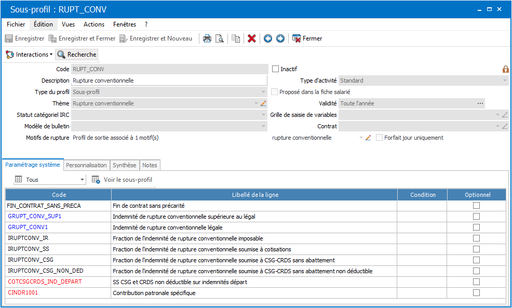This screenshot has height=308, width=512.
Task: Toggle the Inactif checkbox
Action: [276, 69]
